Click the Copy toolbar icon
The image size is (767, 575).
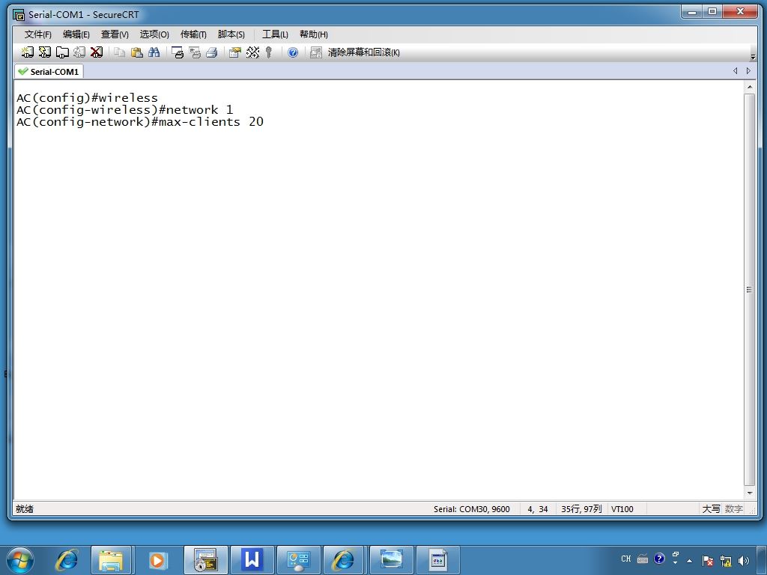coord(119,52)
